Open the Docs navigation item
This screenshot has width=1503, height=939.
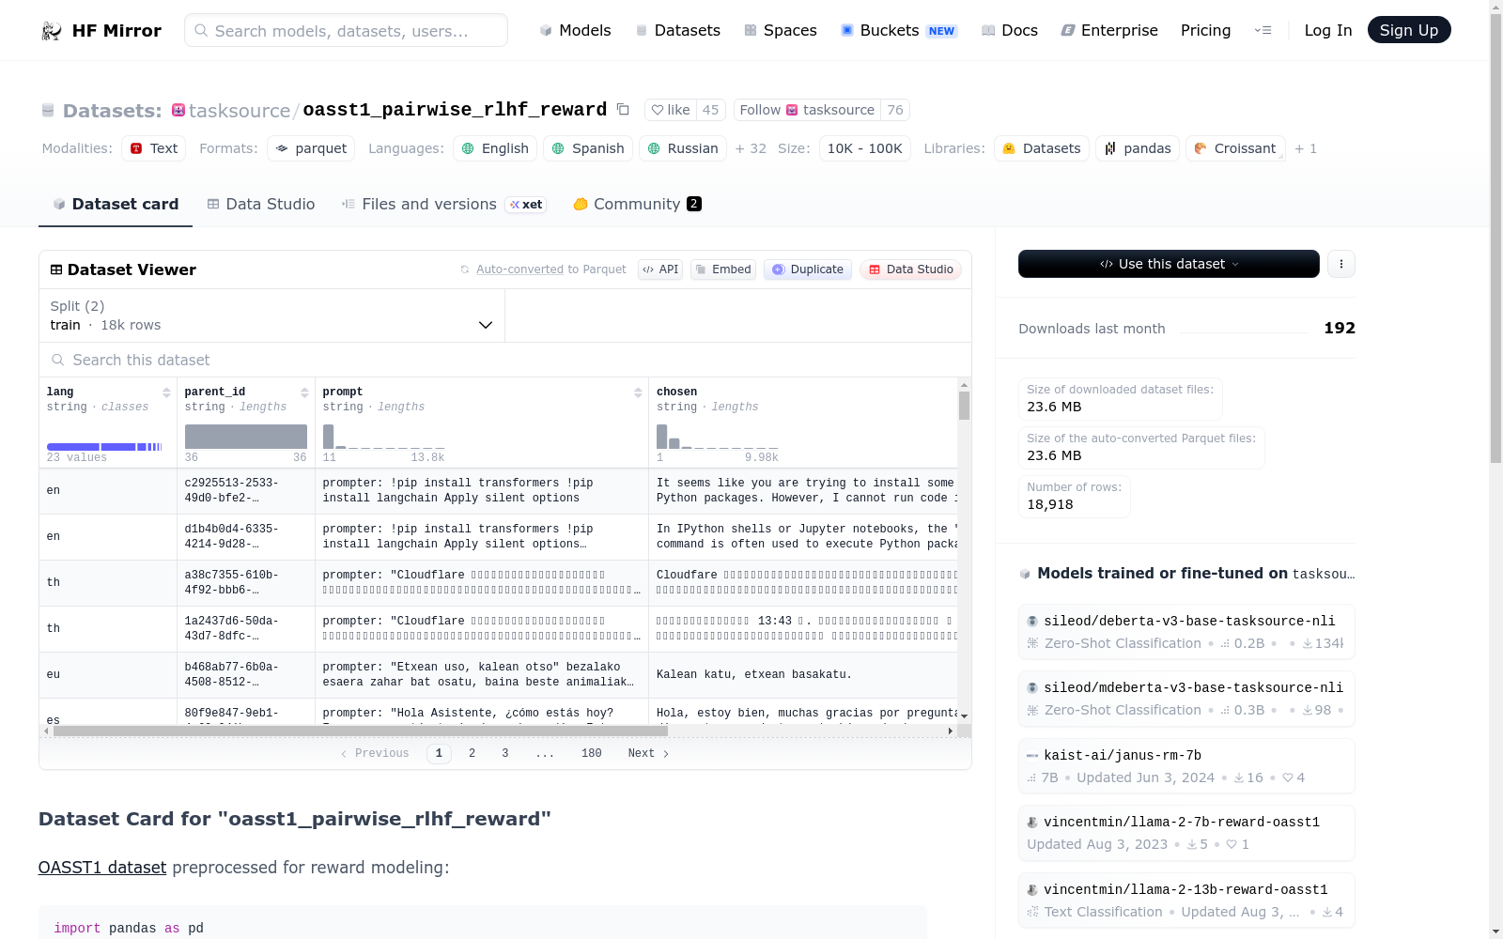pos(1010,31)
